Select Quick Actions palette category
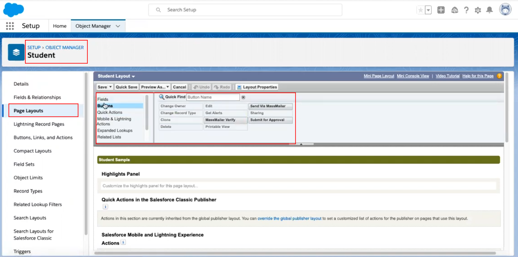The image size is (518, 257). tap(110, 112)
